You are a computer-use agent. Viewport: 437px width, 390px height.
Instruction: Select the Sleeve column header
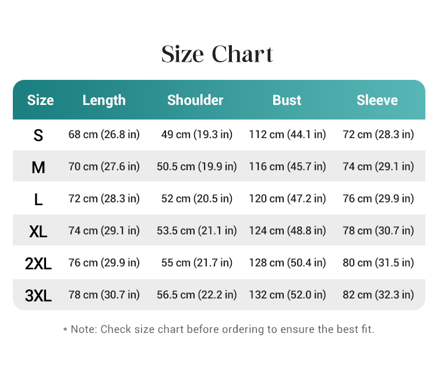377,100
